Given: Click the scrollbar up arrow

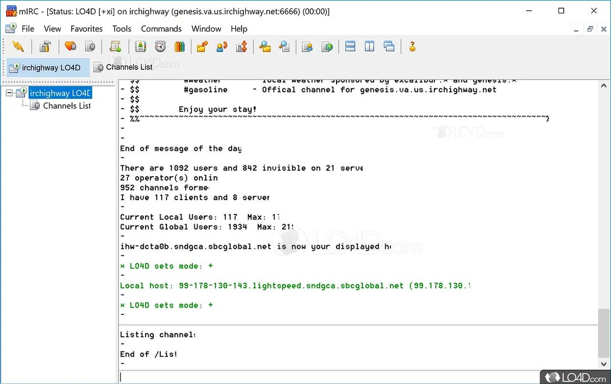Looking at the screenshot, I should 603,85.
